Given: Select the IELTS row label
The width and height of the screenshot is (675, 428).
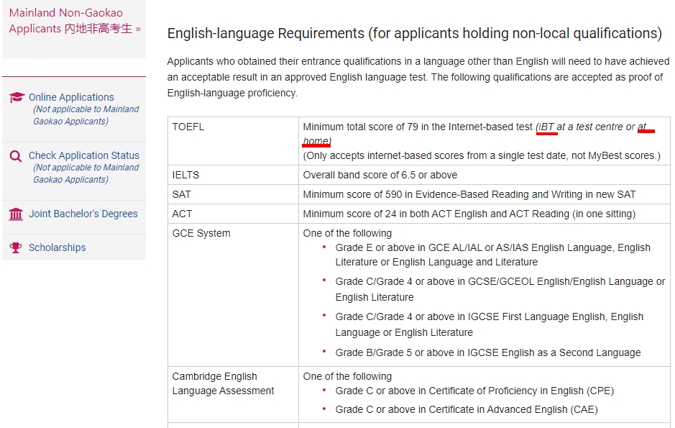Looking at the screenshot, I should click(185, 175).
